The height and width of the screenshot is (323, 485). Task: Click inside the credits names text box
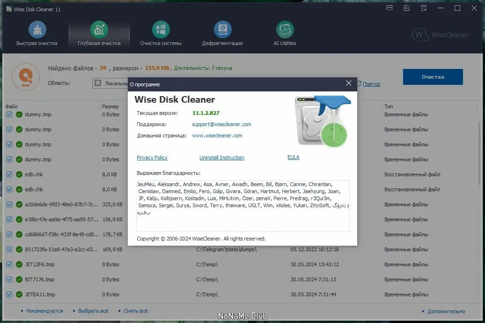pos(243,206)
